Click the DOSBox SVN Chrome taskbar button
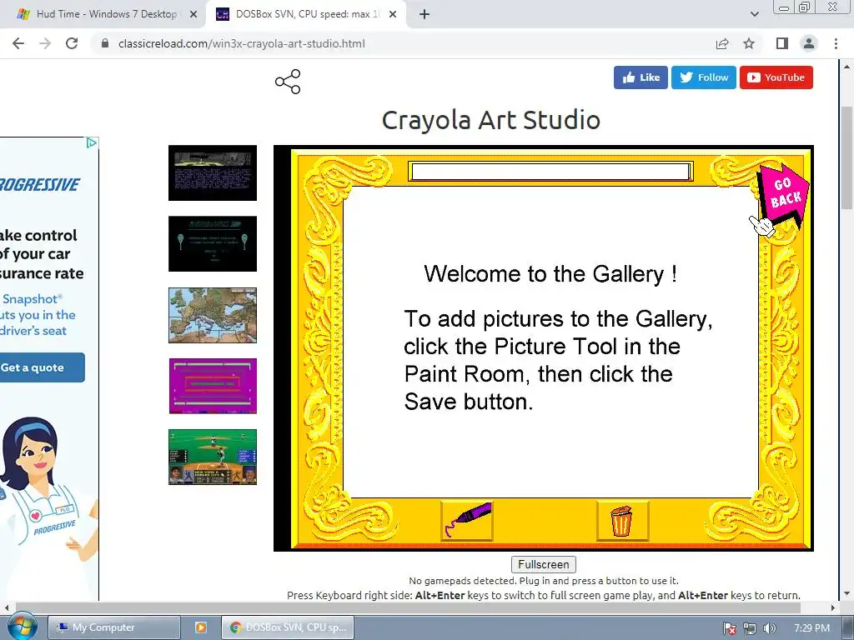The width and height of the screenshot is (854, 640). [288, 627]
